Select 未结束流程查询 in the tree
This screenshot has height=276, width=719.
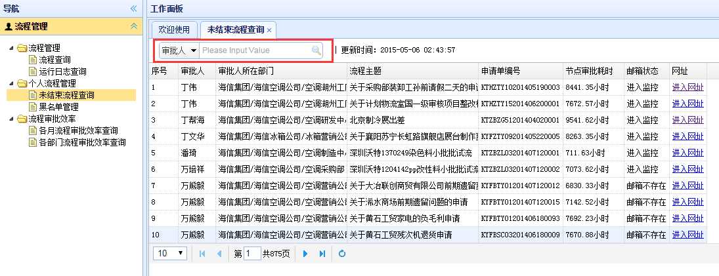pyautogui.click(x=66, y=96)
